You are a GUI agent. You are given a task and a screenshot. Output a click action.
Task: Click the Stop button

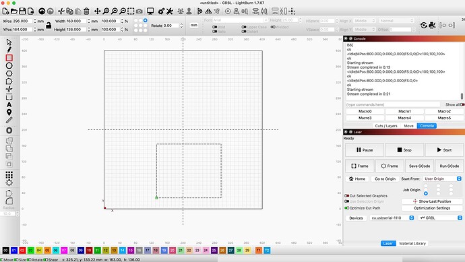pyautogui.click(x=404, y=150)
